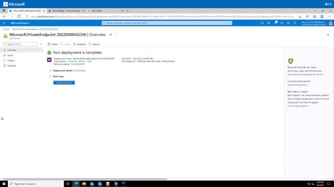Switch to the Azure Migrate browser tab
The height and width of the screenshot is (187, 334).
(x=66, y=10)
